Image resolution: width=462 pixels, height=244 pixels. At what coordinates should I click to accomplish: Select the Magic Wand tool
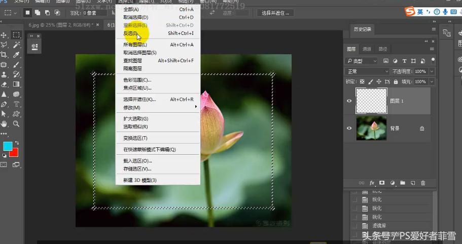point(16,45)
